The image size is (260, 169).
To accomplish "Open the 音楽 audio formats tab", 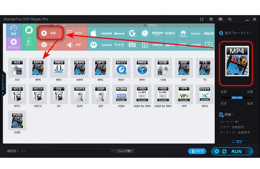I will point(75,45).
